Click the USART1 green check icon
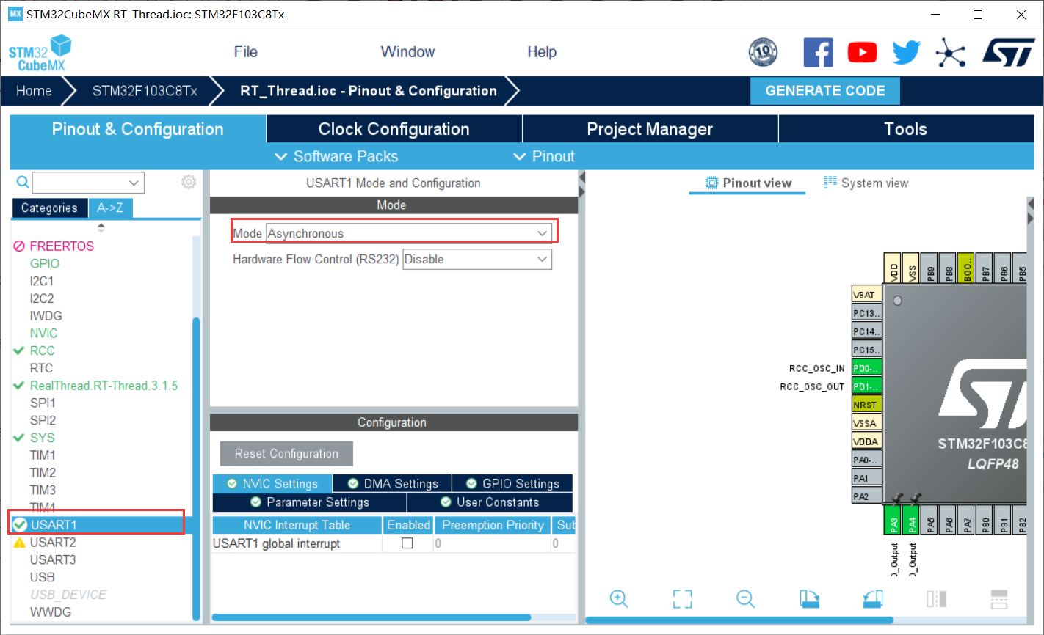The image size is (1044, 635). tap(20, 525)
